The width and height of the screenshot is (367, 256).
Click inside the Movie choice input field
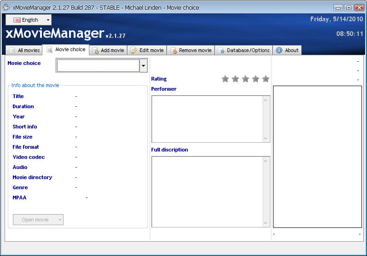98,65
